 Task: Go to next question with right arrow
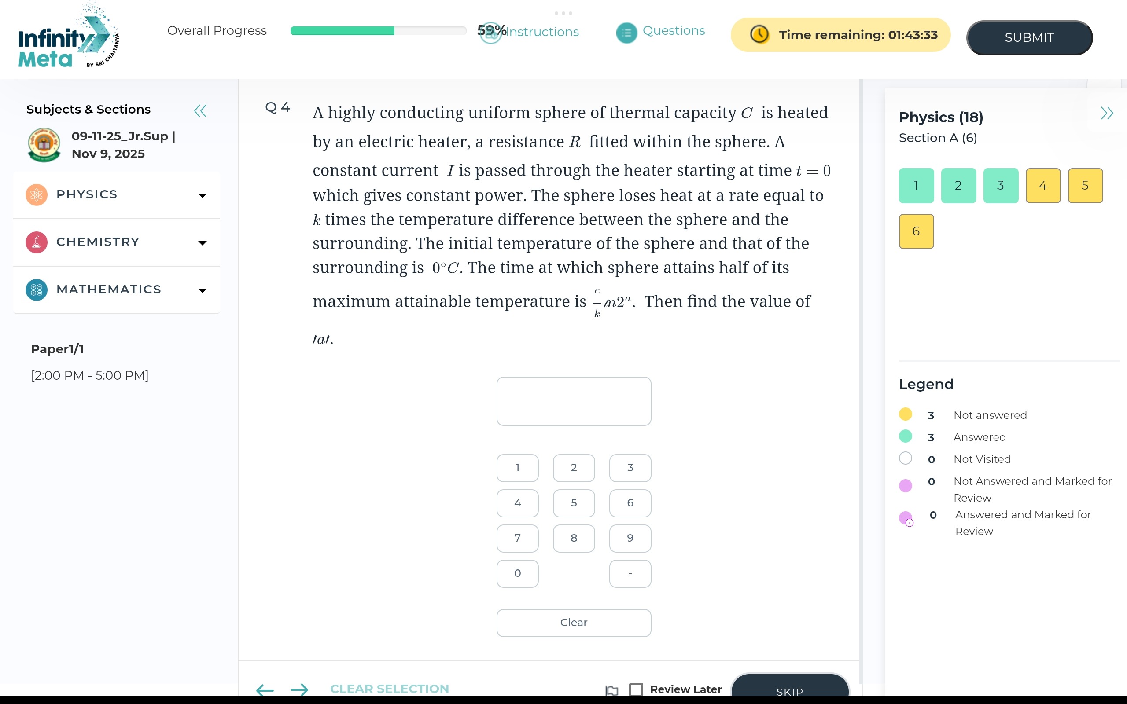(x=299, y=689)
